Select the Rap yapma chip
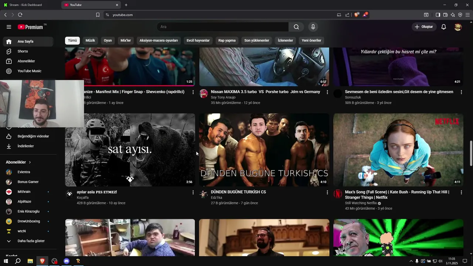The image size is (473, 266). pos(227,41)
